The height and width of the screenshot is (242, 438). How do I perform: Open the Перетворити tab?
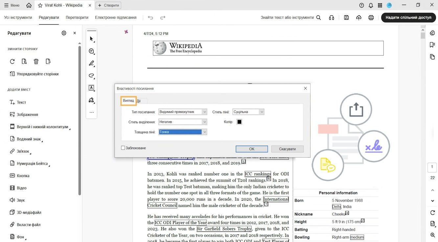coord(77,17)
